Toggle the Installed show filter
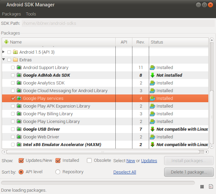 58,160
